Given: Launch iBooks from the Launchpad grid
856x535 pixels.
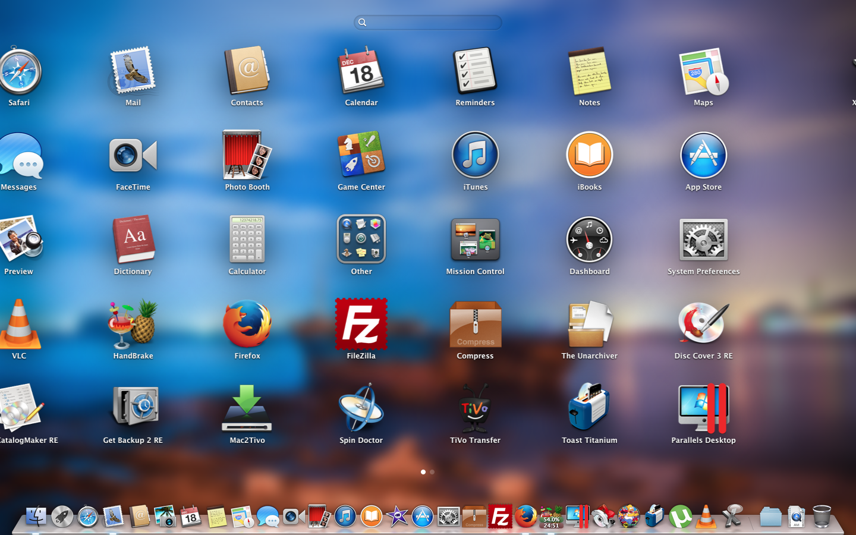Looking at the screenshot, I should point(589,155).
